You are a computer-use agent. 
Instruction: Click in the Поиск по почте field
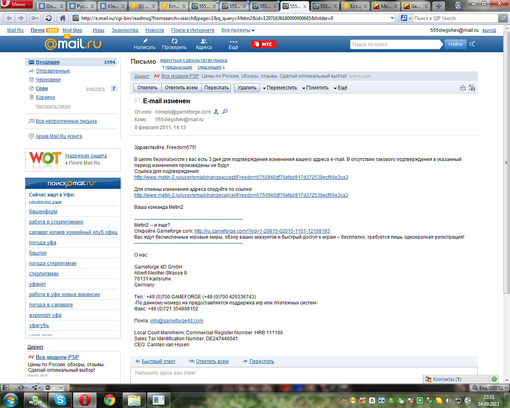[x=396, y=44]
